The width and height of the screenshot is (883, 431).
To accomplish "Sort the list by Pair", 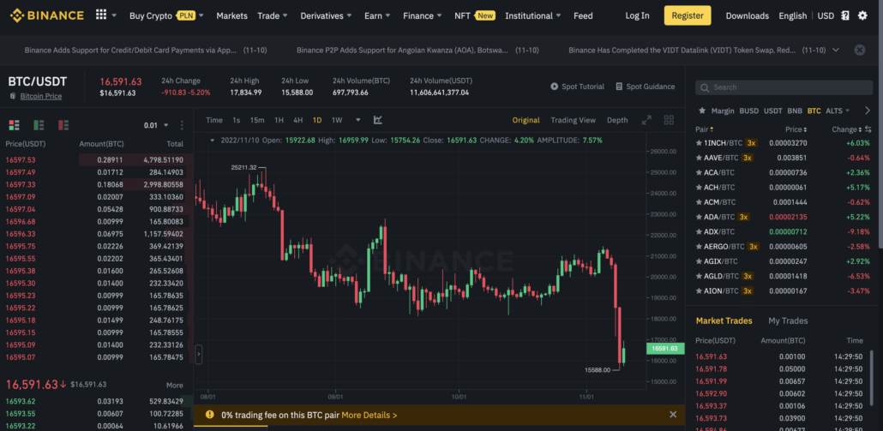I will (x=704, y=129).
